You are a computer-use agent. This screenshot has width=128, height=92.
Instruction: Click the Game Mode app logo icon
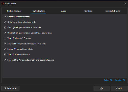click(3, 4)
